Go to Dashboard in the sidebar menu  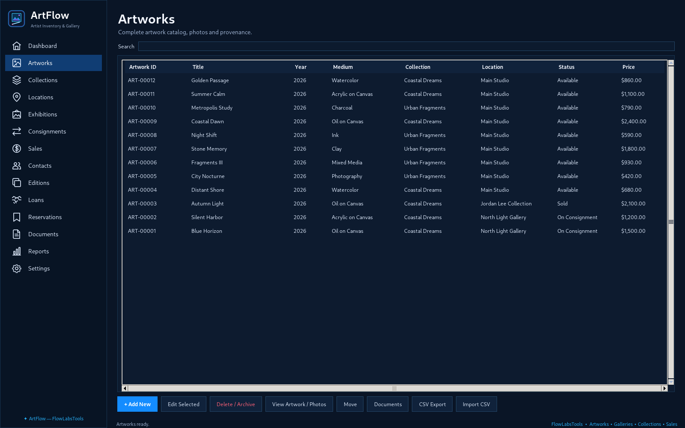(54, 46)
